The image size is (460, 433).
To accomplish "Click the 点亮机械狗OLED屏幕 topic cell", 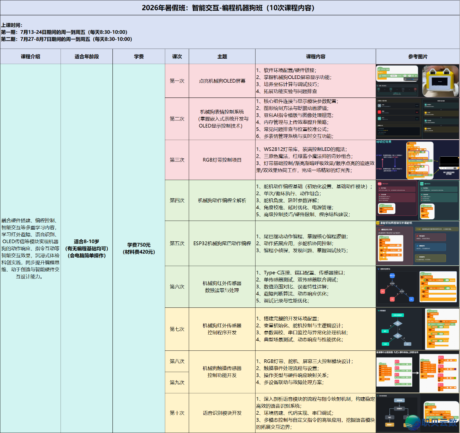I will [222, 81].
